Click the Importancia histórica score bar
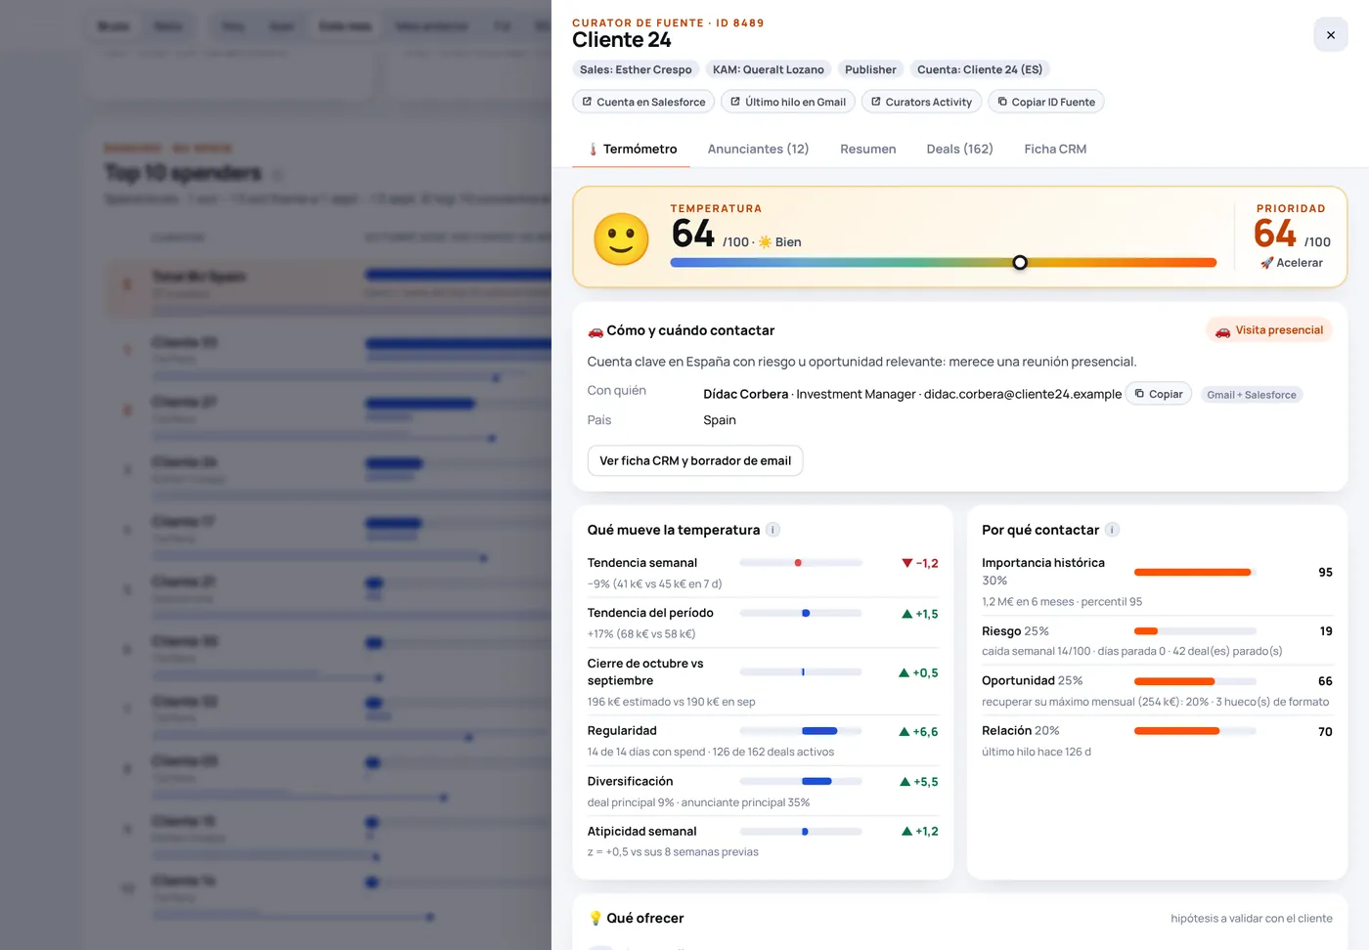 click(x=1195, y=572)
